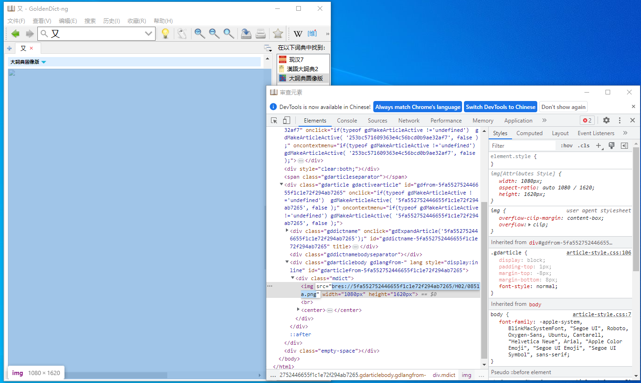Click the star favorites icon in the toolbar

coord(278,33)
